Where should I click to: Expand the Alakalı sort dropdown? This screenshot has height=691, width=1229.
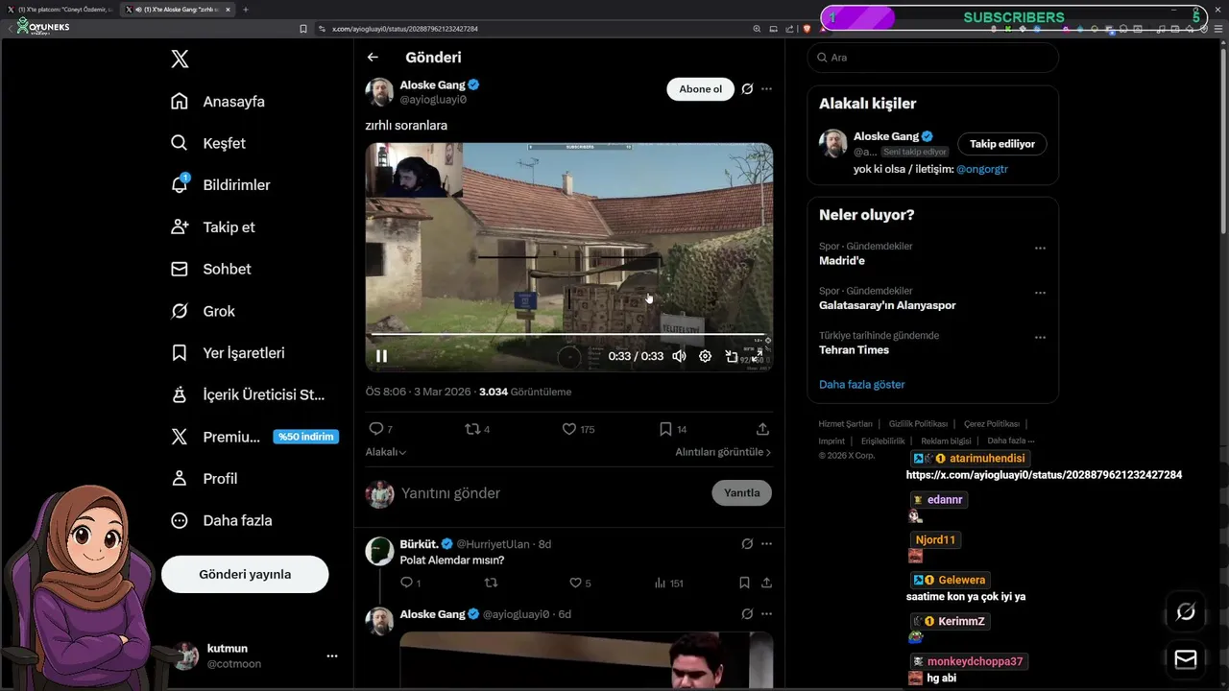386,452
